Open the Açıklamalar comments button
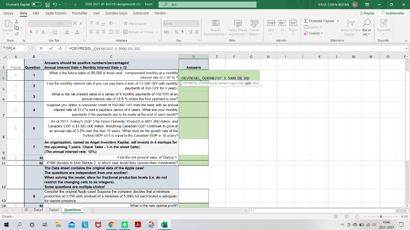 tap(392, 13)
